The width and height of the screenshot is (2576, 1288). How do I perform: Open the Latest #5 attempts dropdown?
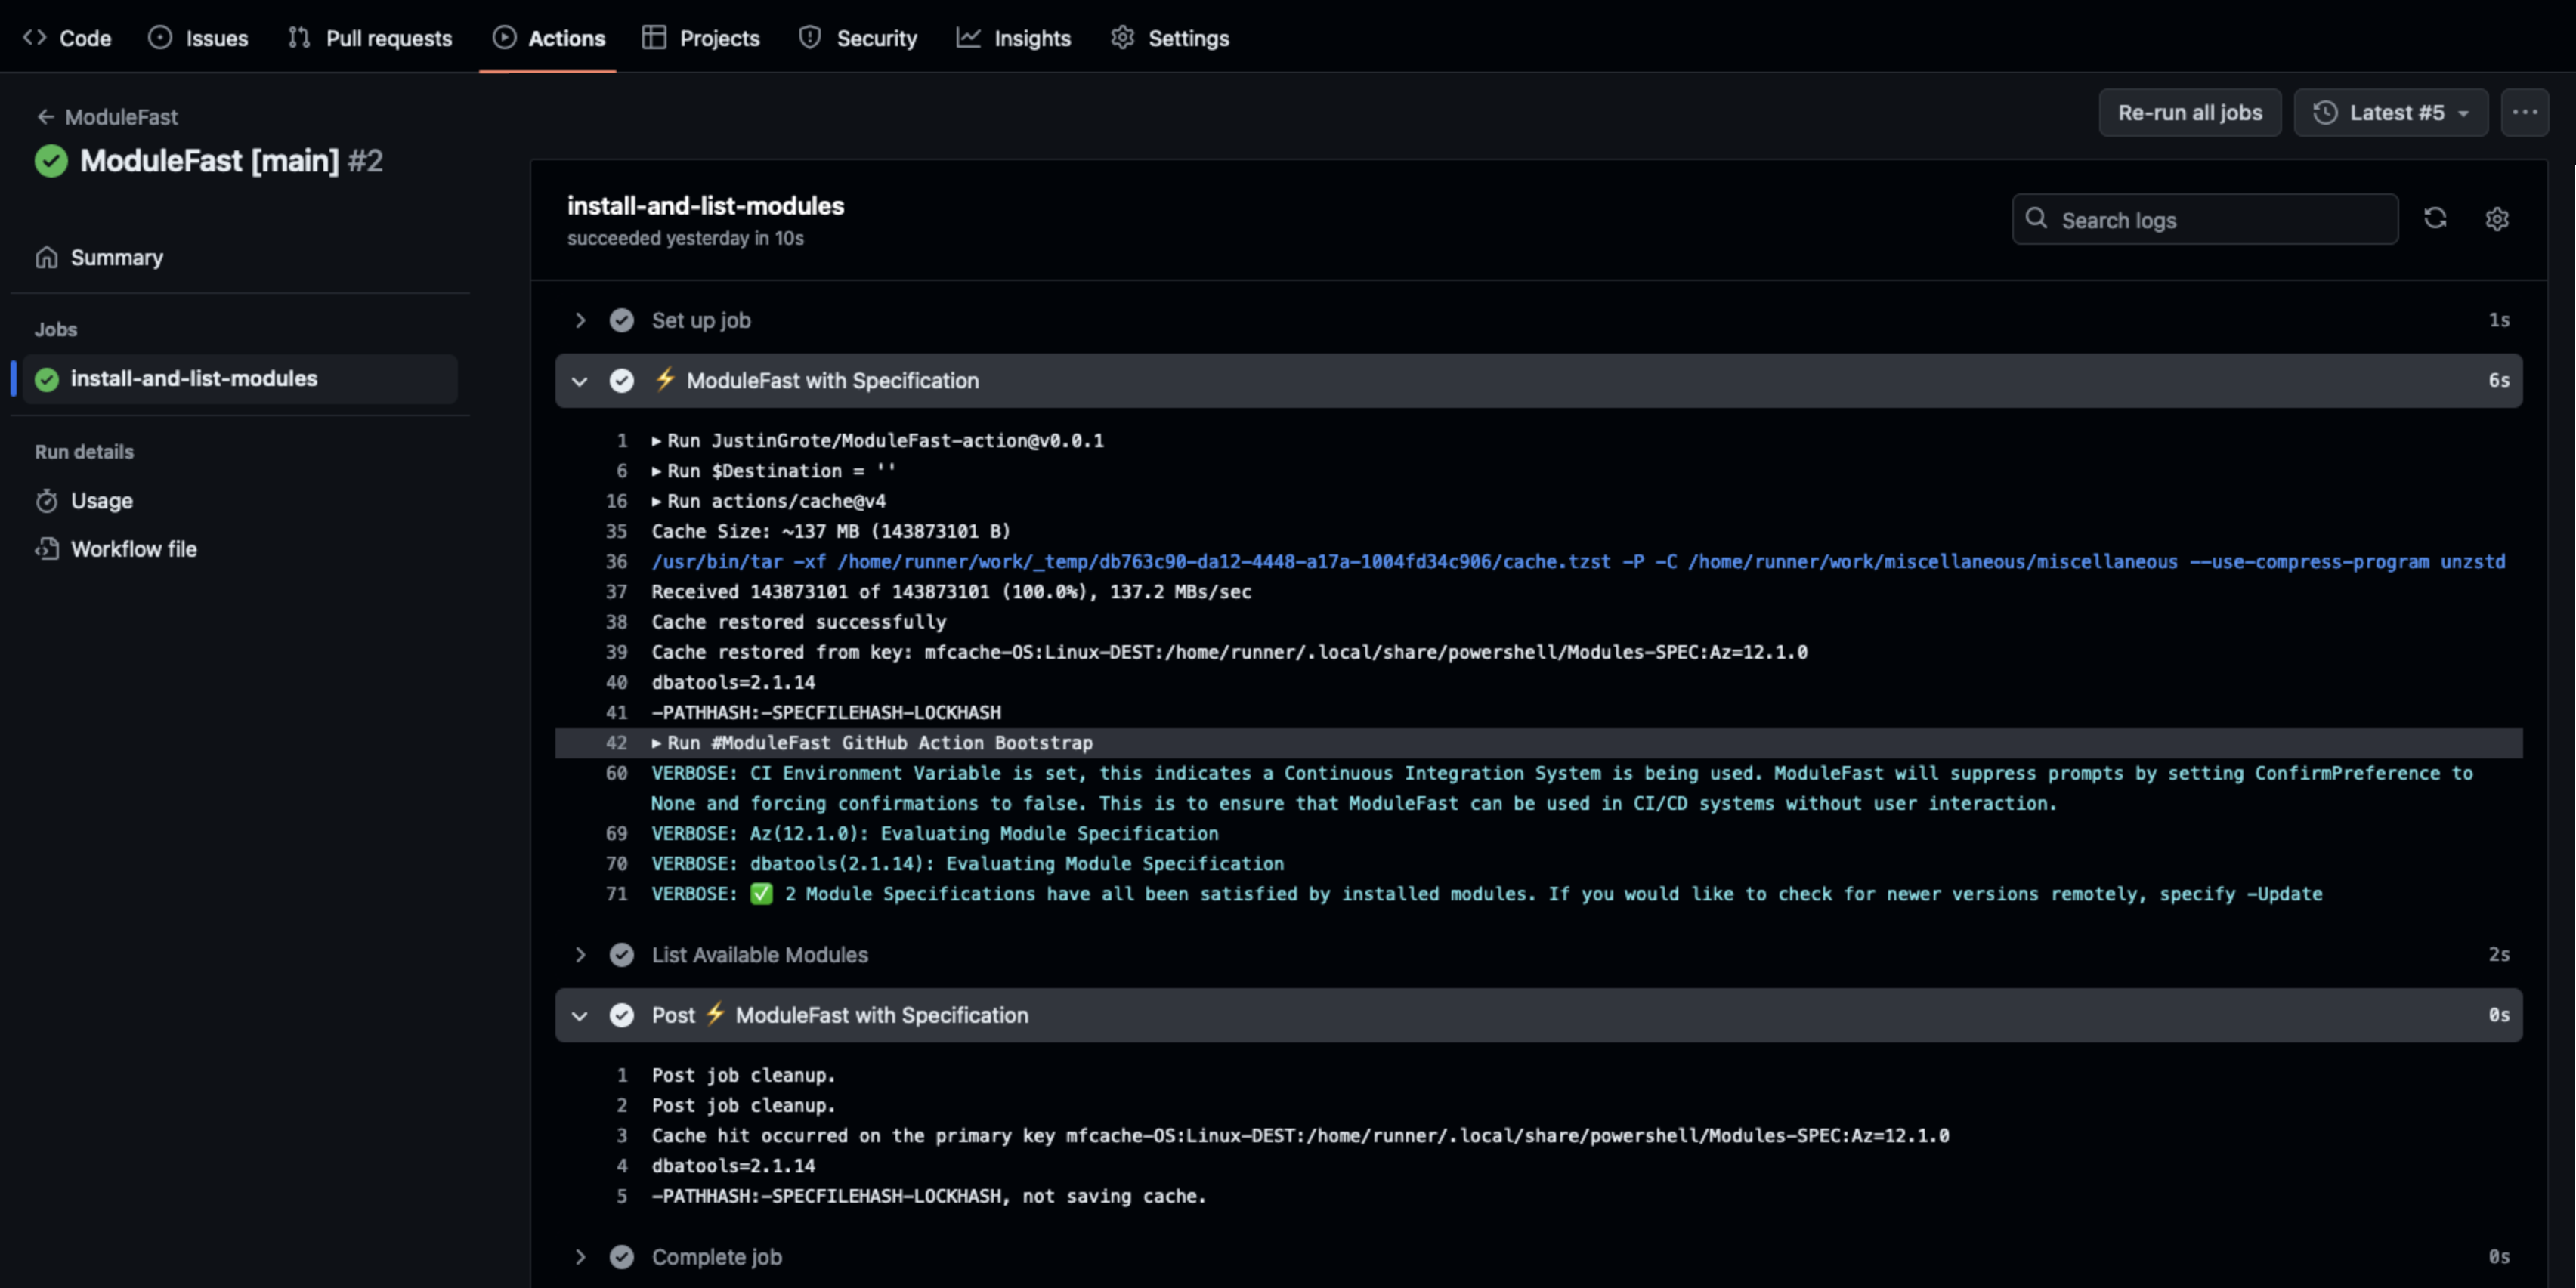(x=2391, y=113)
